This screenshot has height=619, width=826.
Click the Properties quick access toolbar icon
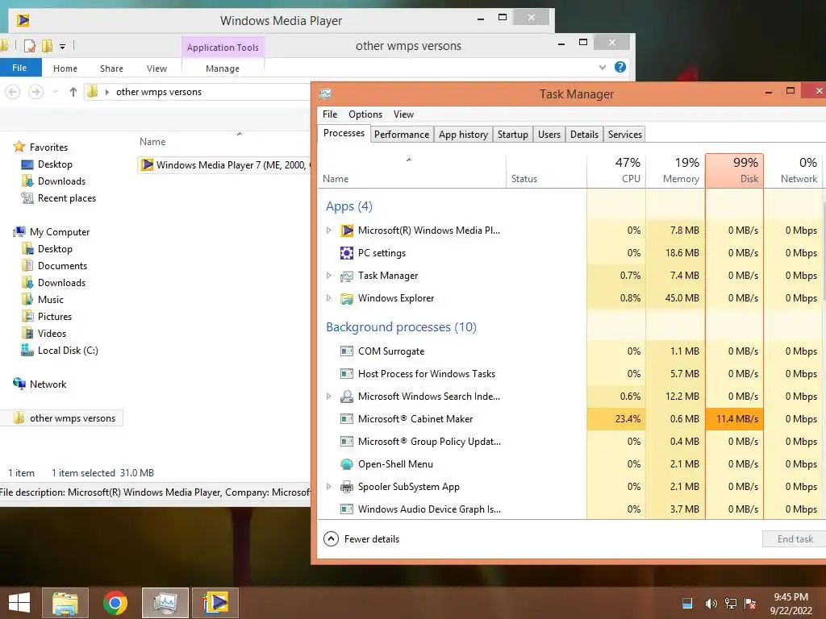[x=30, y=46]
